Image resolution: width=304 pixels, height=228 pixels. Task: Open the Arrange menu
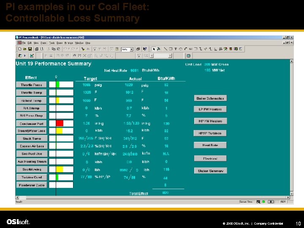pyautogui.click(x=69, y=43)
